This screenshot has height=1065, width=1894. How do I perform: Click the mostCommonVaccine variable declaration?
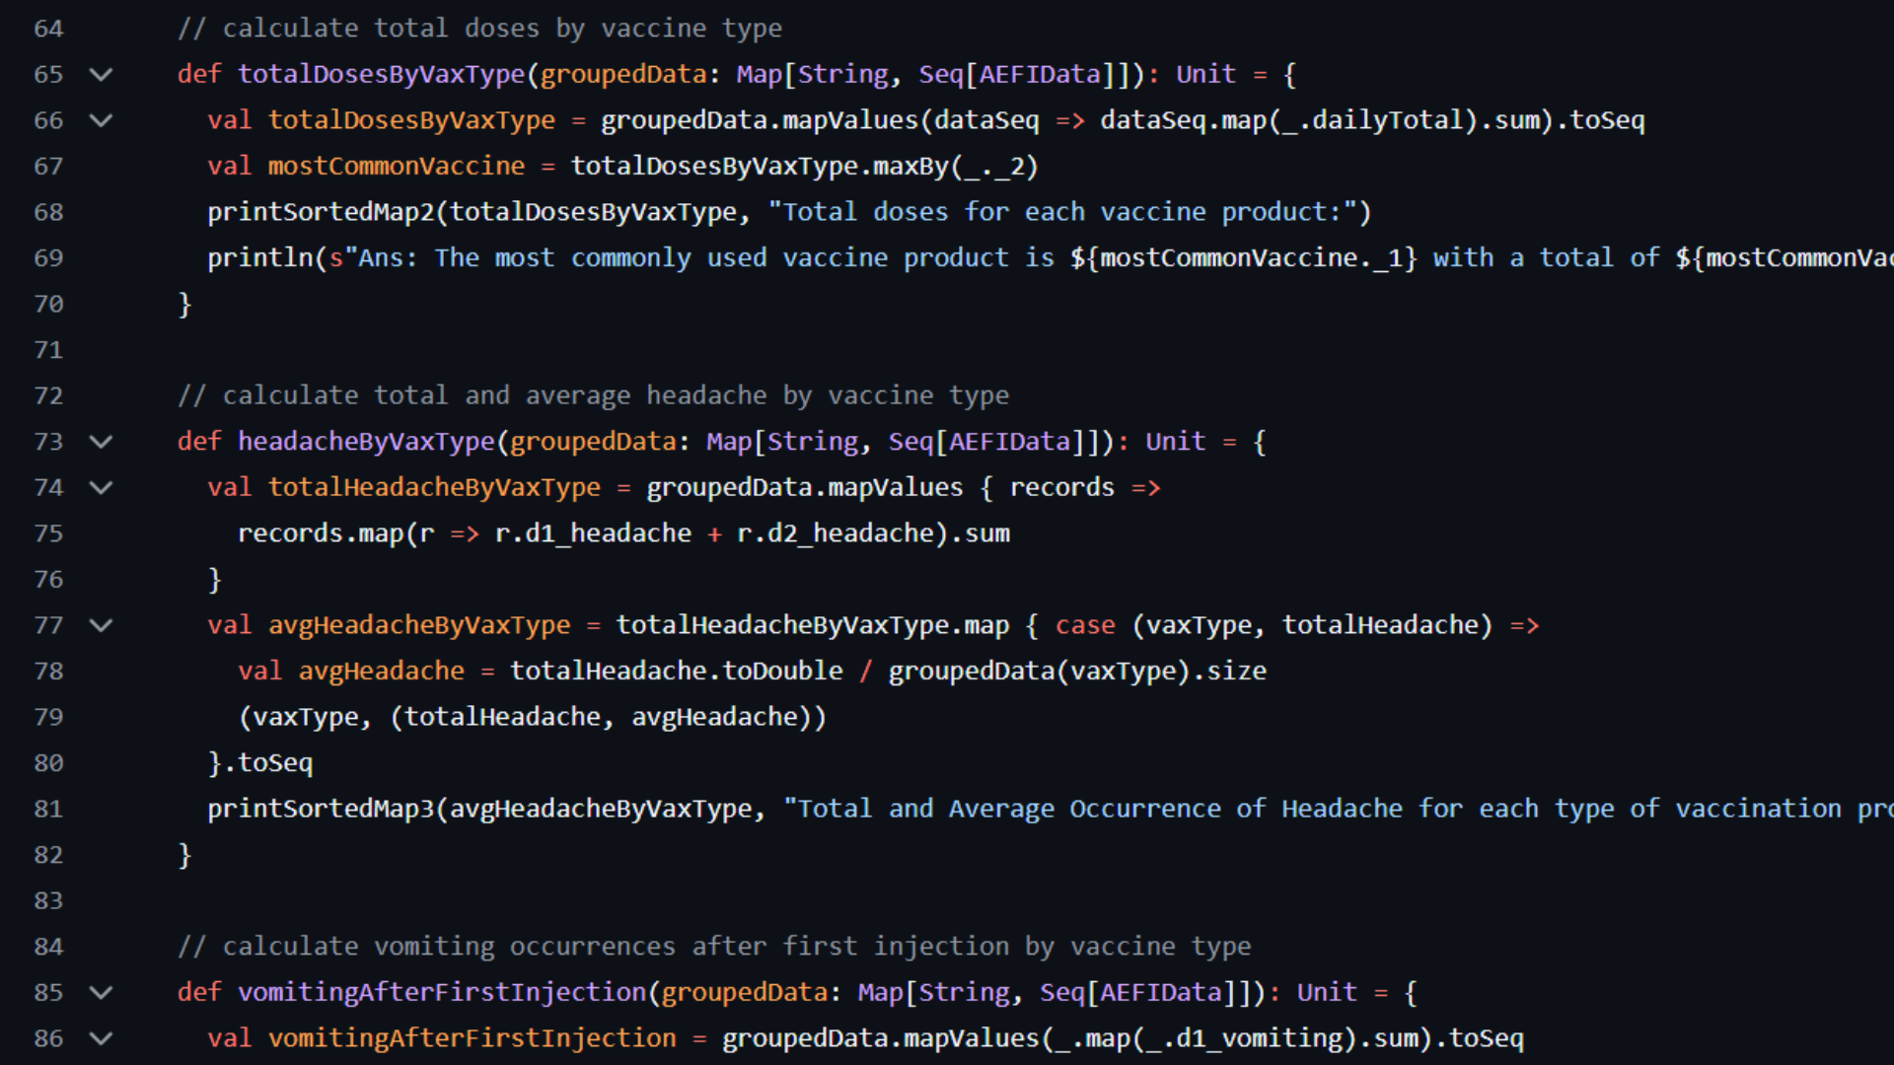click(x=396, y=167)
